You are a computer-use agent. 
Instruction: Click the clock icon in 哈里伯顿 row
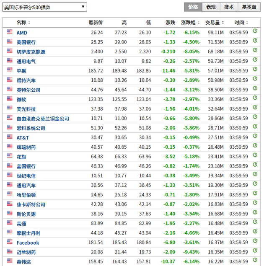pos(255,193)
